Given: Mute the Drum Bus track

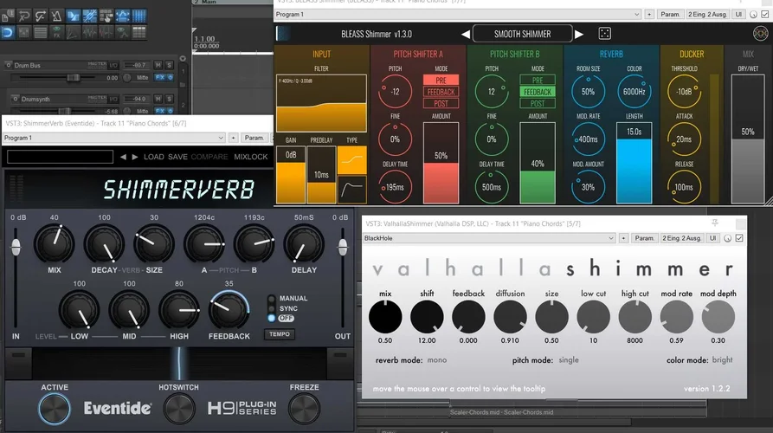Looking at the screenshot, I should (x=158, y=65).
